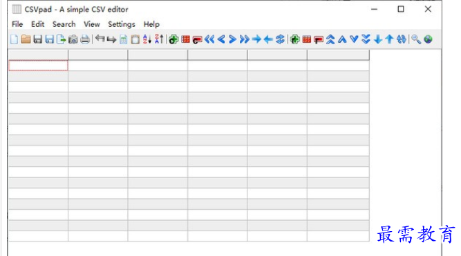Click the green plus icon beside swap arrows
461x256 pixels.
point(295,39)
